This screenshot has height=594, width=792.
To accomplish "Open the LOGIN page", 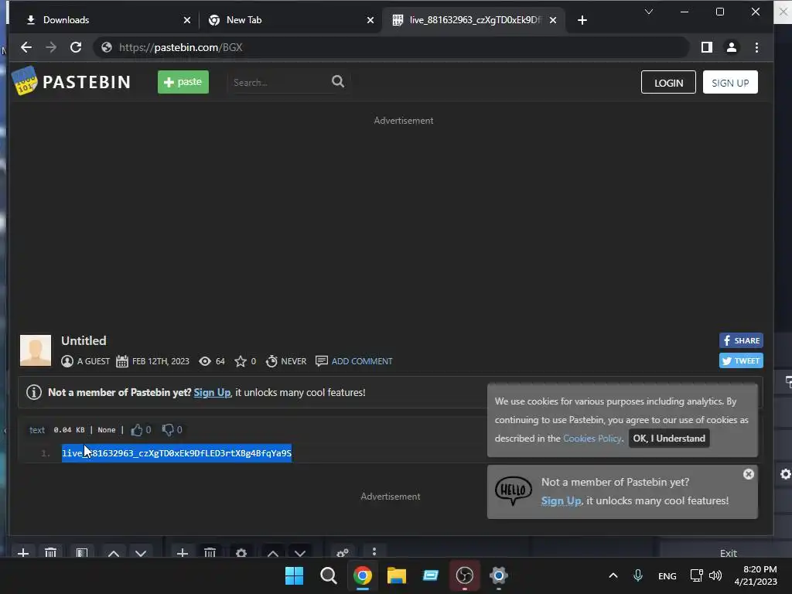I will pos(668,82).
